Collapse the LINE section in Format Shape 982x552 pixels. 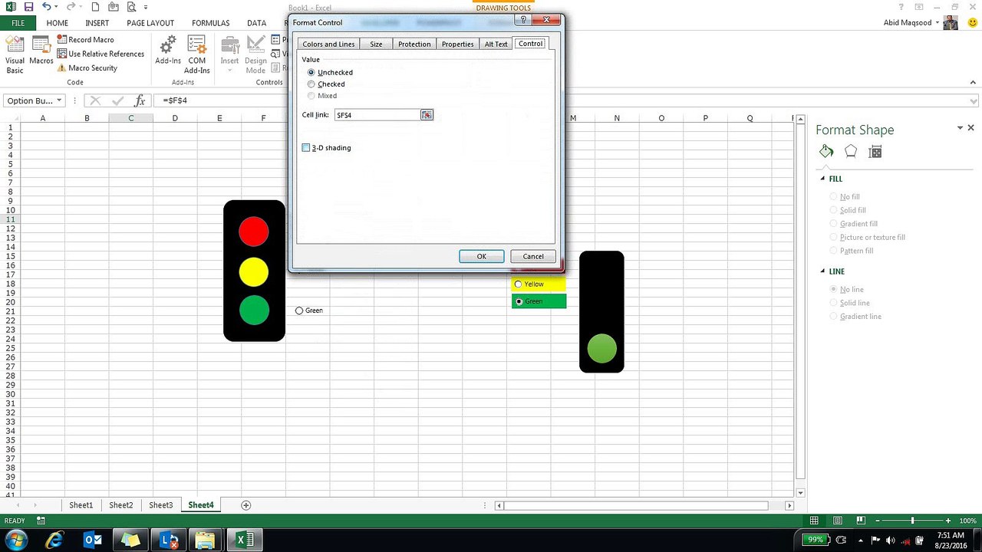click(823, 271)
